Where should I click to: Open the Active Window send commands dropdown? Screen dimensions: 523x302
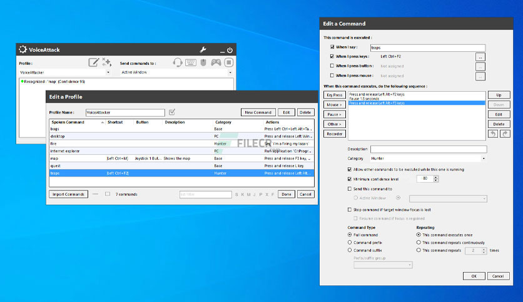(x=230, y=72)
